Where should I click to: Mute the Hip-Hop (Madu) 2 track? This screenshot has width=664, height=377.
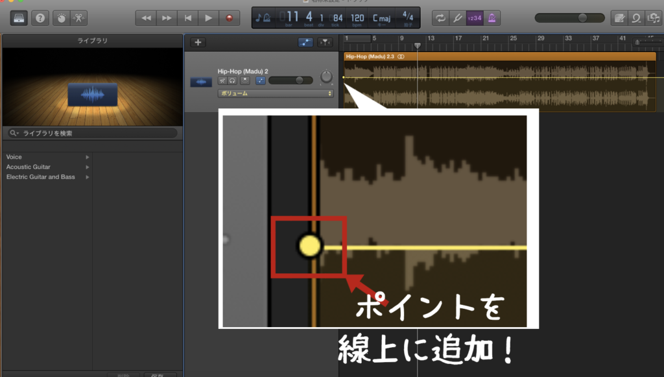(222, 80)
